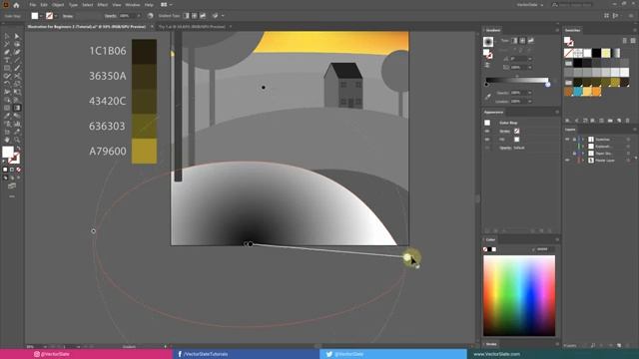Open the File menu
Screen dimensions: 639x359
(33, 5)
